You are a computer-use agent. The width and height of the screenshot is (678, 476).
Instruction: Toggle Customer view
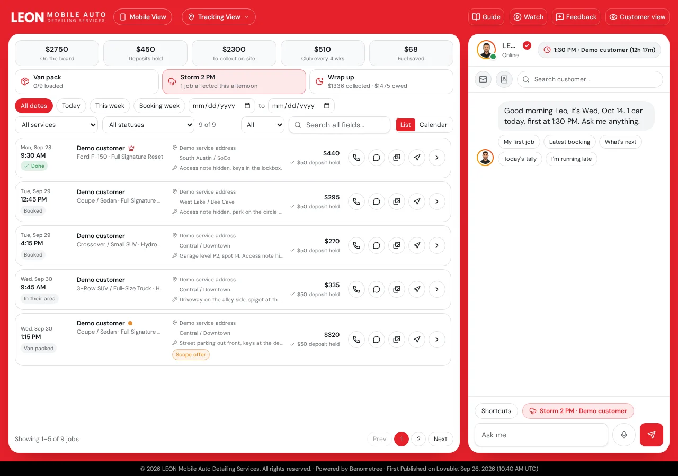tap(637, 17)
